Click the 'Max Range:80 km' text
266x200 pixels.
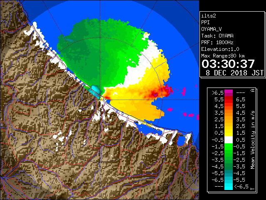[223, 56]
